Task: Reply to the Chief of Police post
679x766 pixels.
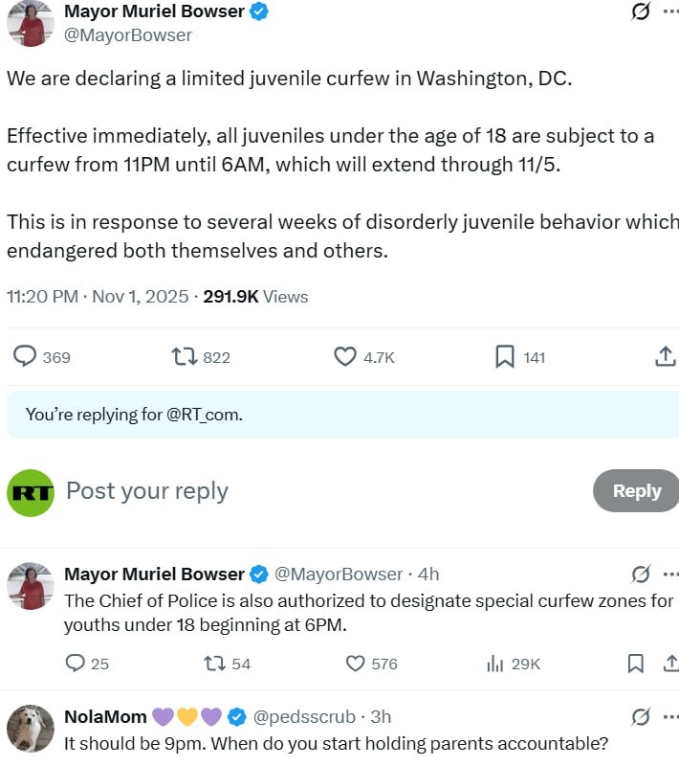Action: pos(76,664)
